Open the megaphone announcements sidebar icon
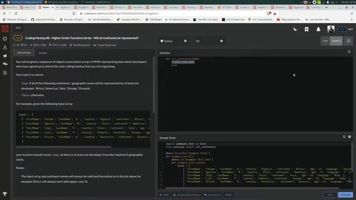The image size is (356, 200). pos(5,56)
